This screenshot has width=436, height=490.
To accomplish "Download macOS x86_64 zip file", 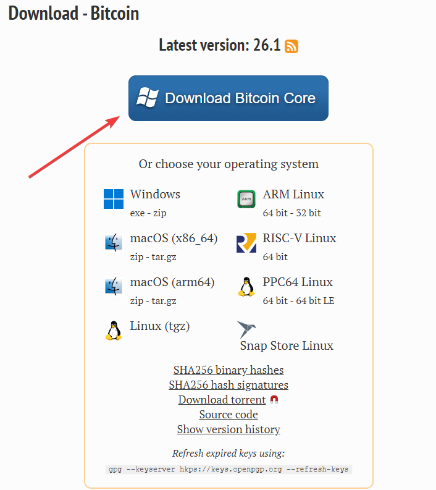I will click(136, 257).
